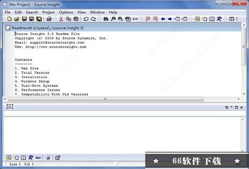
Task: Click the bottom toolbar Project Window icon
Action: pos(9,157)
